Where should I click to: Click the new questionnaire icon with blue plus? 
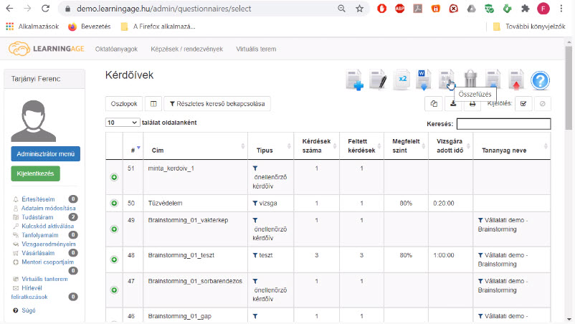(x=355, y=80)
